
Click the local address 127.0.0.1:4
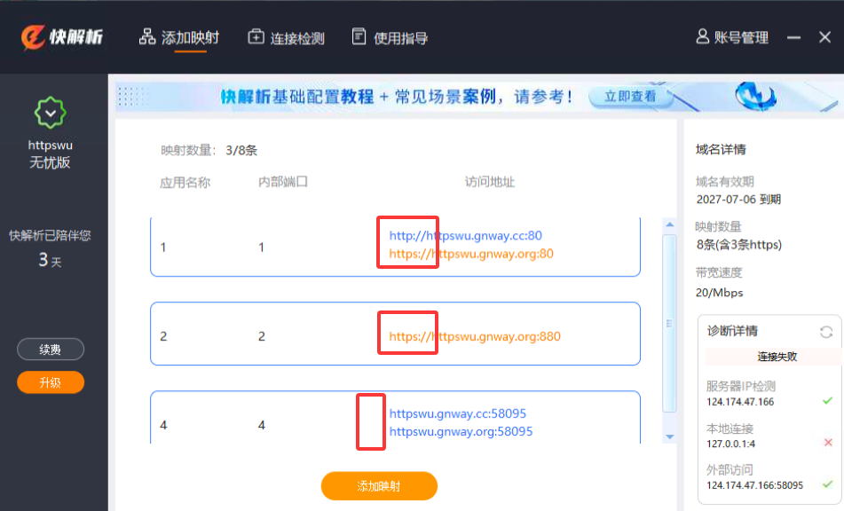pos(731,444)
